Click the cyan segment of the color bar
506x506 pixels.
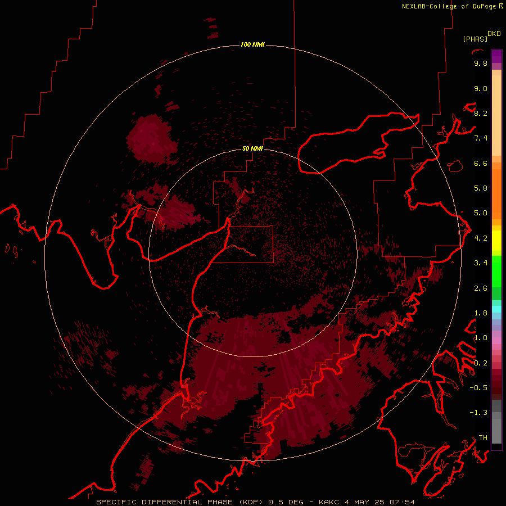point(496,309)
